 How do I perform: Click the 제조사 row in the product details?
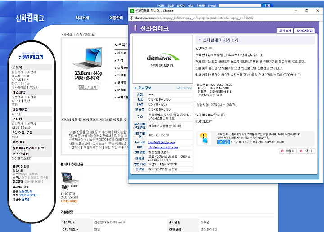[121, 53]
